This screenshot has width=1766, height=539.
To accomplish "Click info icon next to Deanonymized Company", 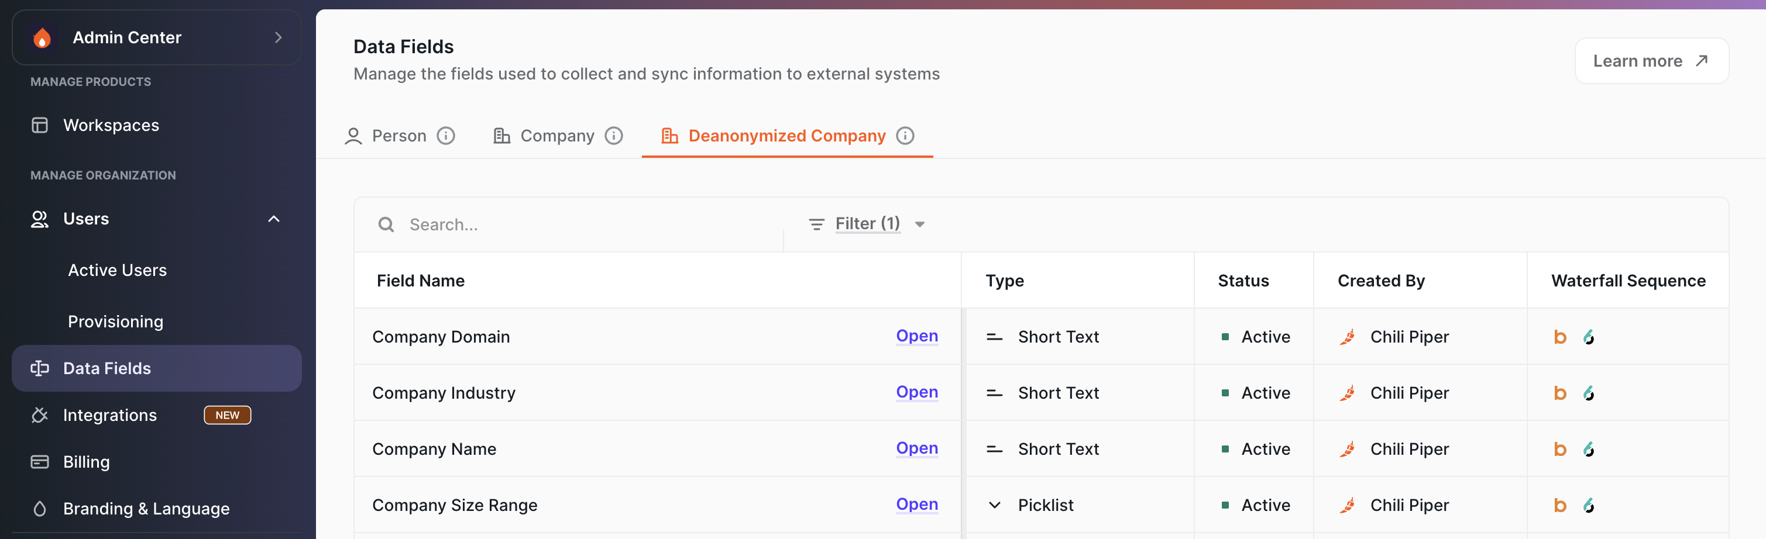I will (x=905, y=136).
